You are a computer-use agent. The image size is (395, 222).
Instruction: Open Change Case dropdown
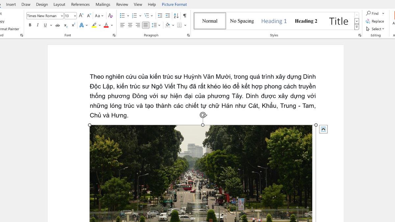[x=99, y=15]
